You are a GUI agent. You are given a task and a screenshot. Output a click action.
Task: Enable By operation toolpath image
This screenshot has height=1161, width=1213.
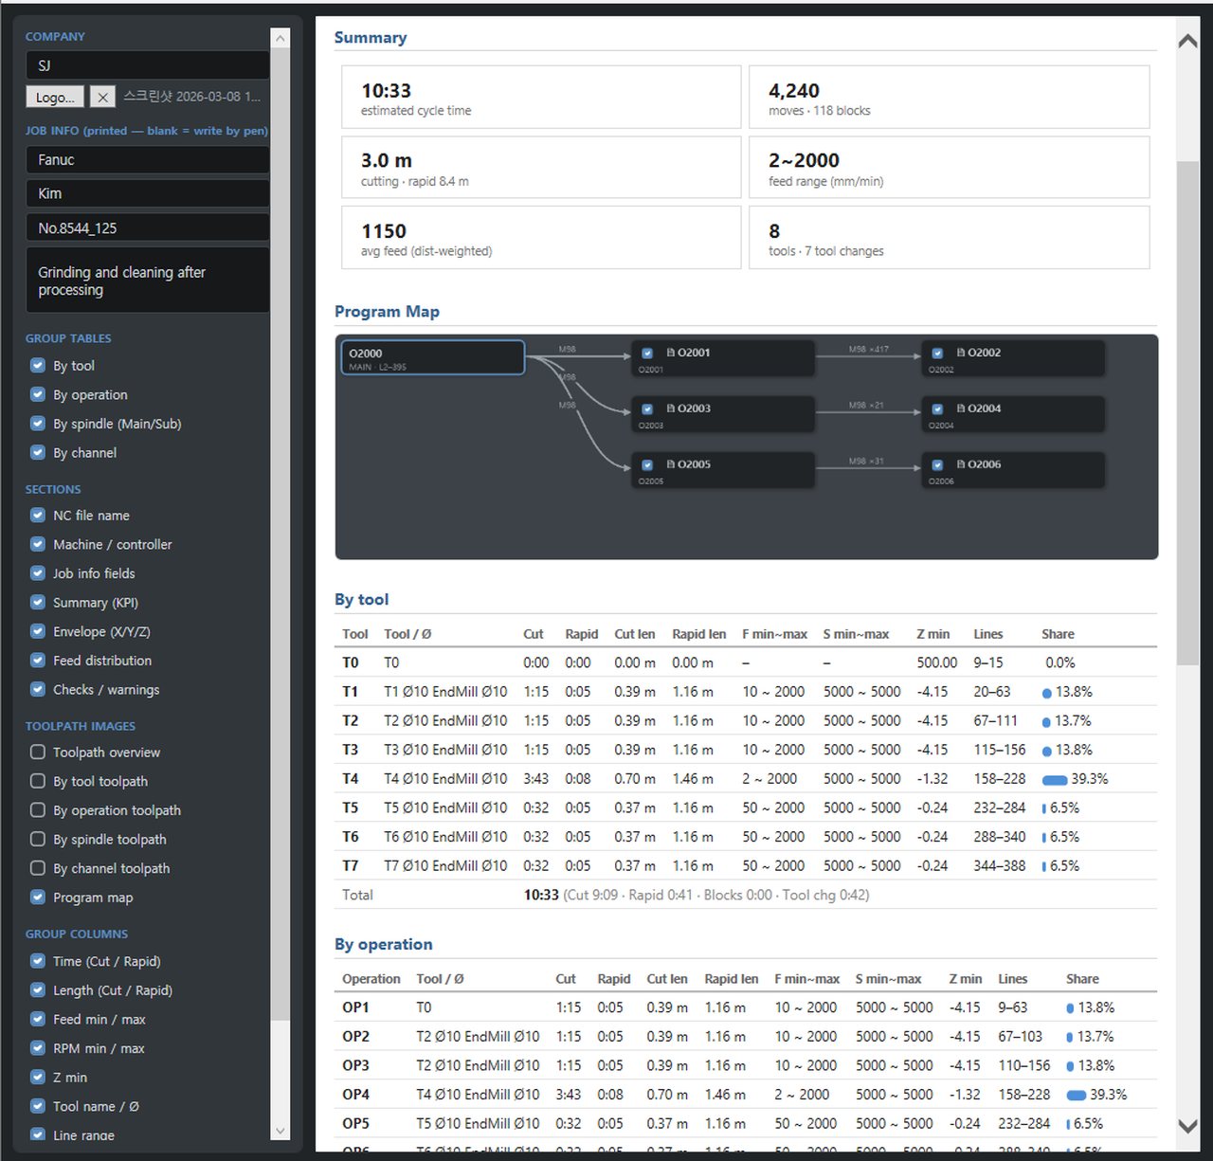38,810
